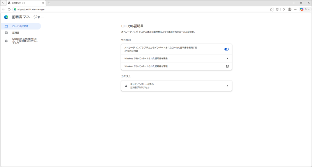Click the Edge site icon in address bar
The width and height of the screenshot is (312, 167).
15,9
